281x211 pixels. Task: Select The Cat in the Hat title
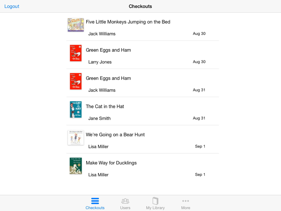click(105, 106)
